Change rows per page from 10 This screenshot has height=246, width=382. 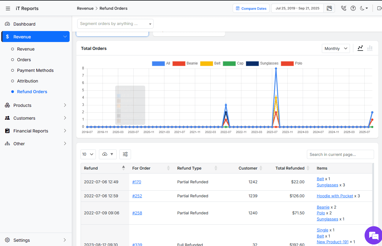coord(88,154)
